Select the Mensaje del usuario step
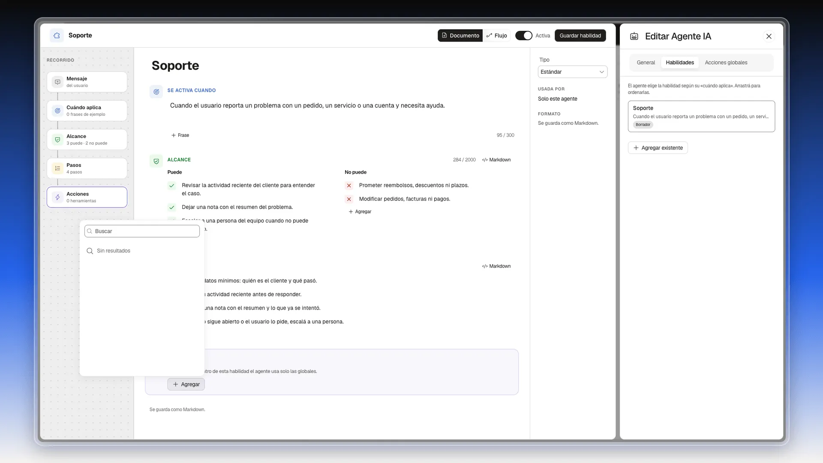 [x=87, y=82]
